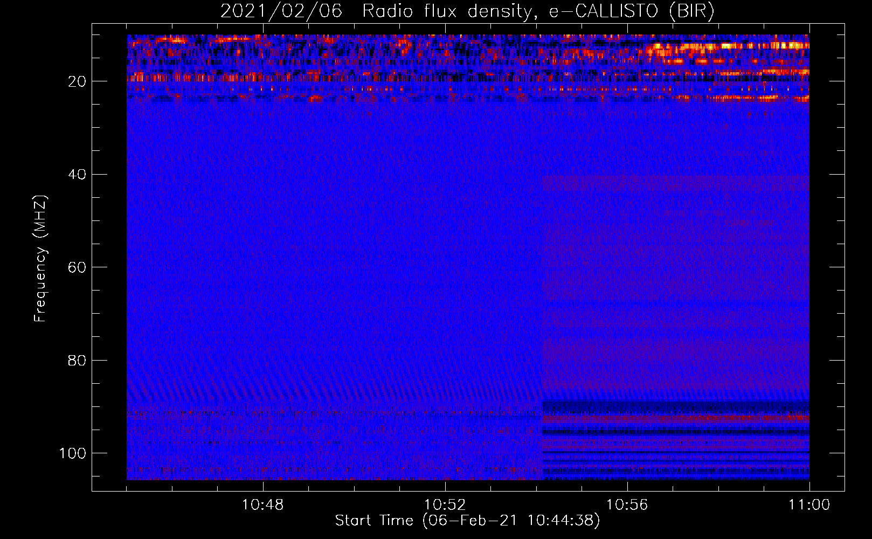Click the 20 MHz frequency tick label

click(77, 81)
